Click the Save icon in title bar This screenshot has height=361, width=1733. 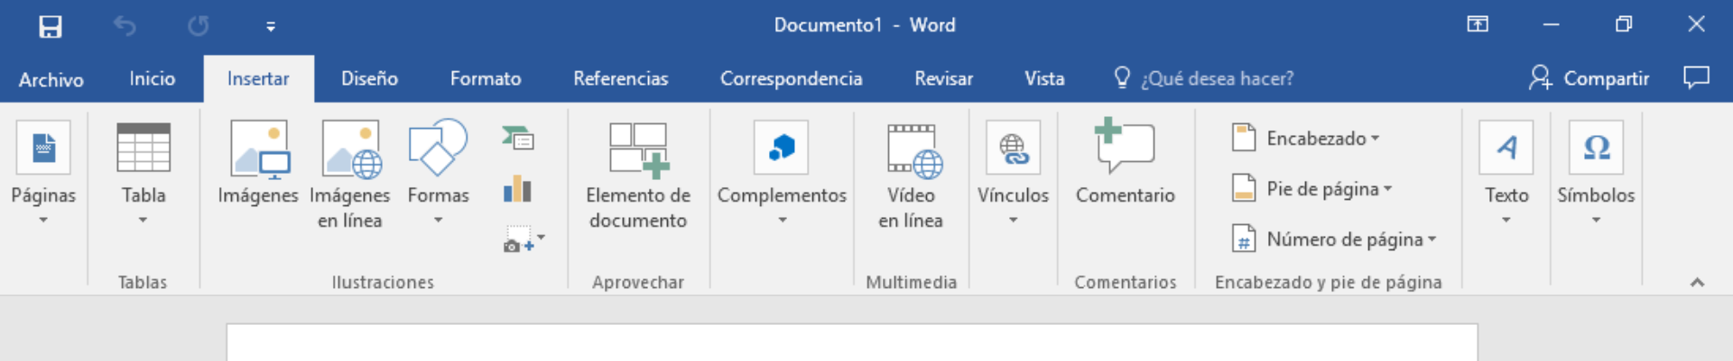[51, 26]
